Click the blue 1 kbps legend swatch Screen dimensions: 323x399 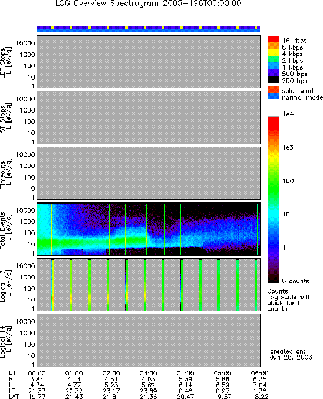[x=273, y=65]
